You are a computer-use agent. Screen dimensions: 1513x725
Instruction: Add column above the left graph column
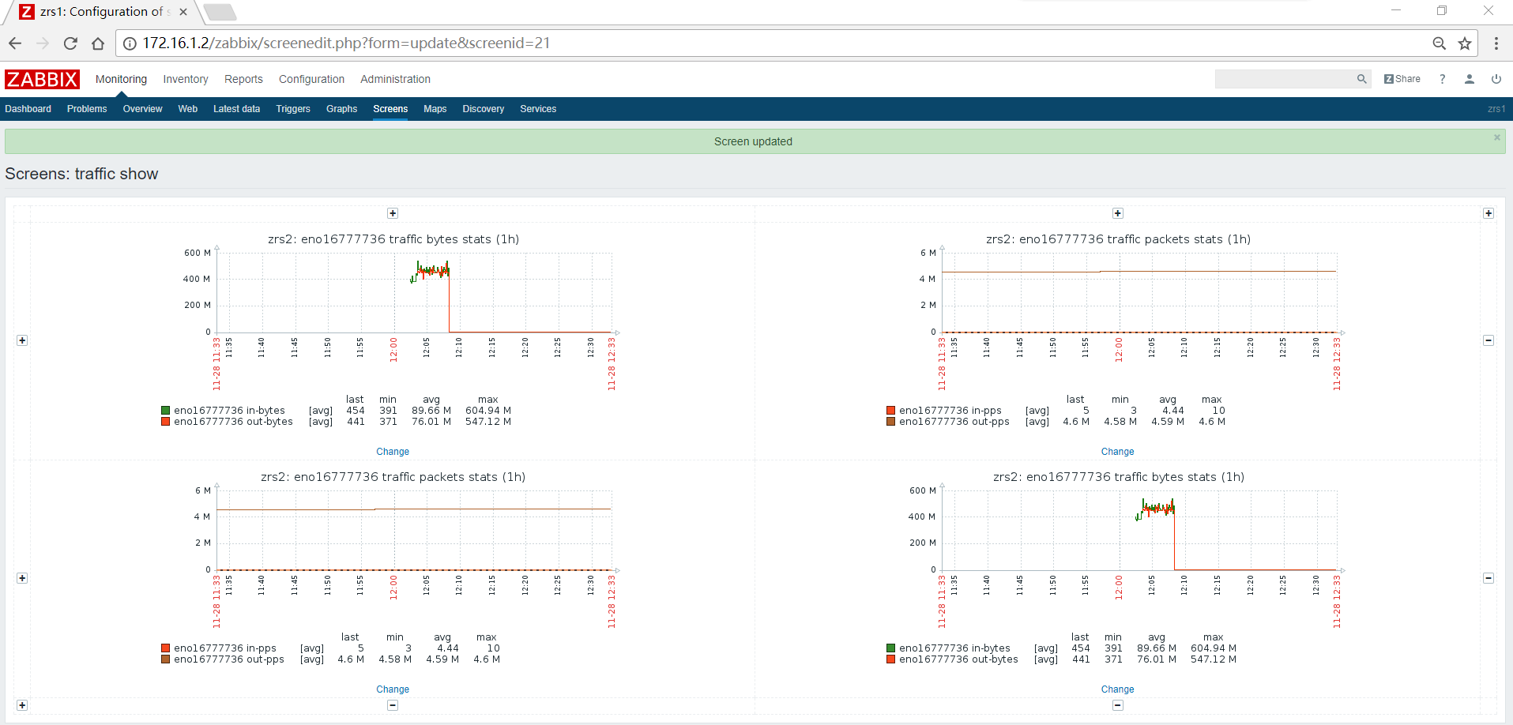(393, 213)
